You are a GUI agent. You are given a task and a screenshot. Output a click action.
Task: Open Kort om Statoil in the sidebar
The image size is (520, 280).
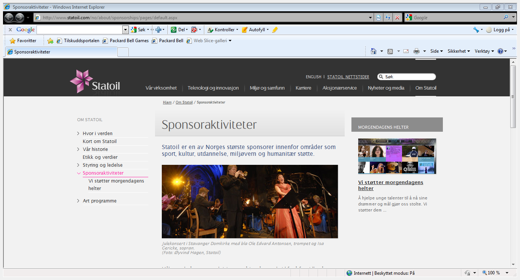coord(100,142)
